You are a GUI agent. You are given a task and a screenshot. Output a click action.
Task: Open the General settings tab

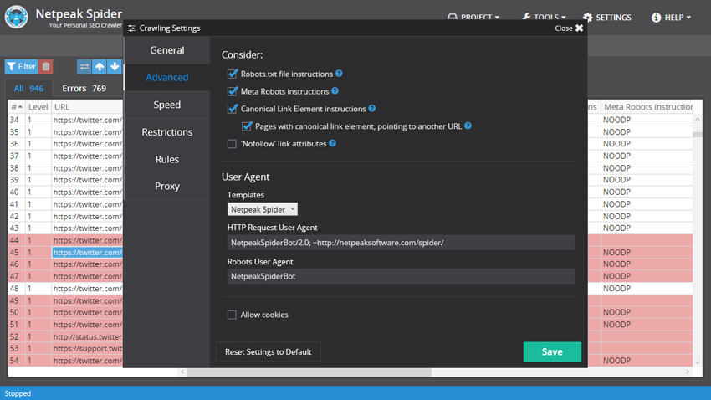pos(166,50)
